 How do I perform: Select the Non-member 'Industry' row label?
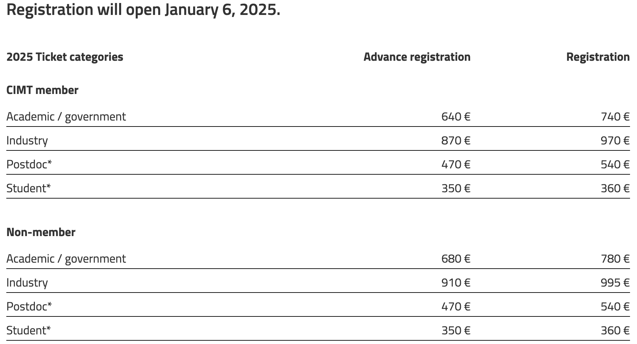pos(27,283)
